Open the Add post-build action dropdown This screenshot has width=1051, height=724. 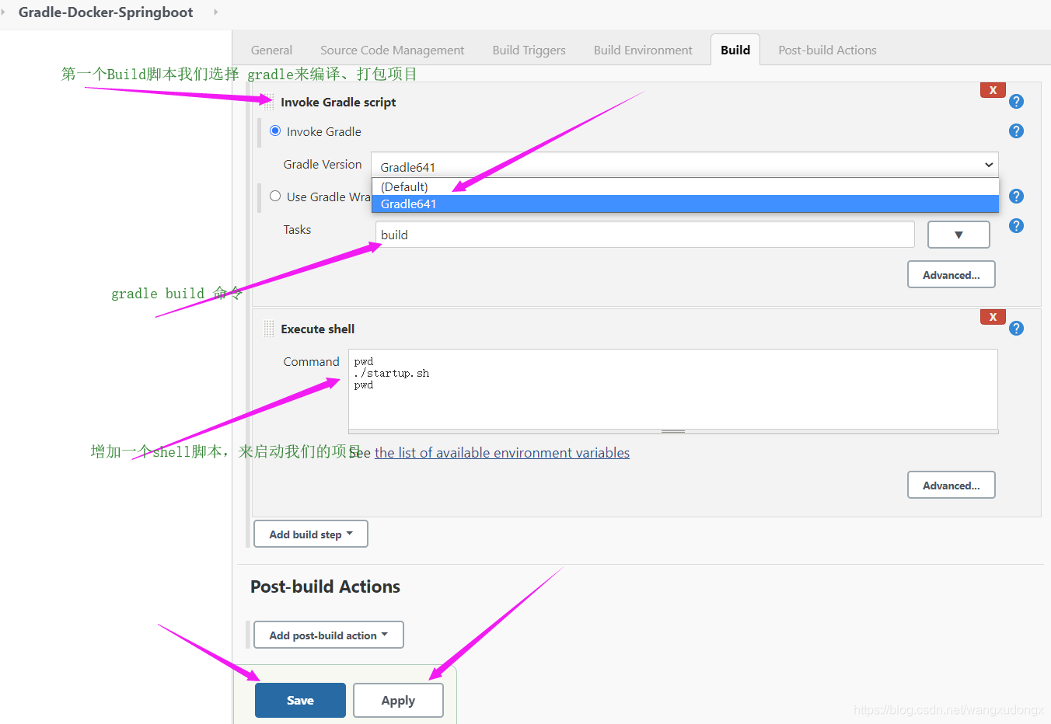pos(329,635)
